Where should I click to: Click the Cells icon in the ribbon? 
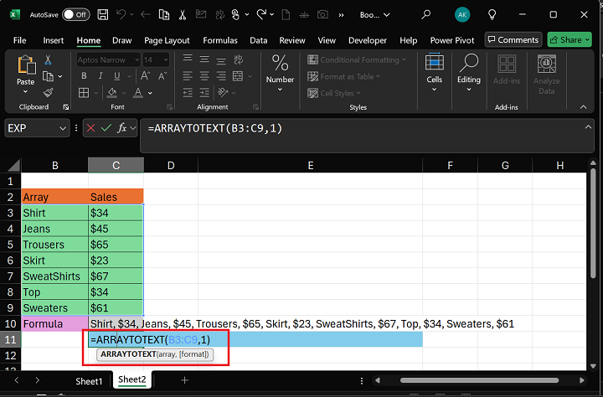[x=434, y=63]
